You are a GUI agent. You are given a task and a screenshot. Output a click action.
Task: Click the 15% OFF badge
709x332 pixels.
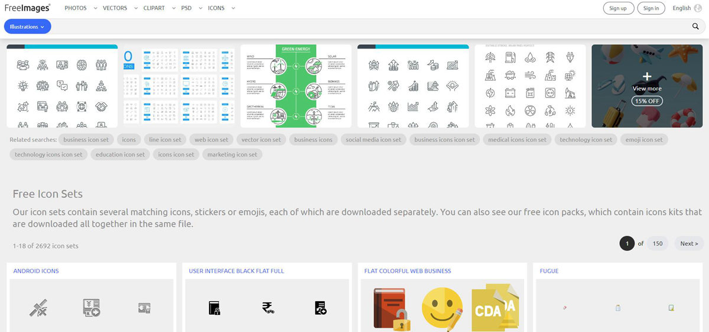tap(647, 101)
